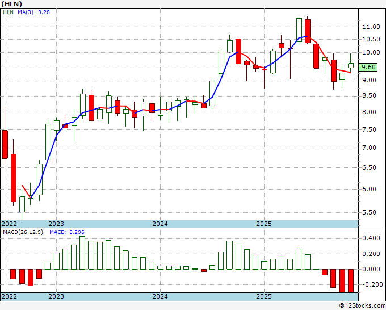Click the 11.00 price axis label

[x=371, y=27]
